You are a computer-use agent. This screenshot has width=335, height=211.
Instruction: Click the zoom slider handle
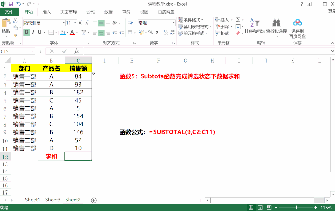tap(297, 208)
